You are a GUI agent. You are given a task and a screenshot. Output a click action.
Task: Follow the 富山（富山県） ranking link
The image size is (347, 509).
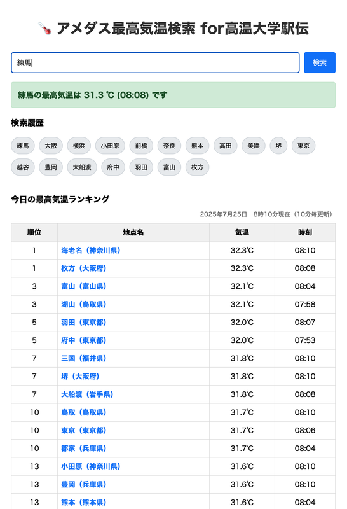pos(84,286)
